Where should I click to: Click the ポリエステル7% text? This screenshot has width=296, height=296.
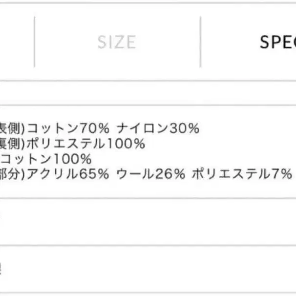pyautogui.click(x=241, y=174)
